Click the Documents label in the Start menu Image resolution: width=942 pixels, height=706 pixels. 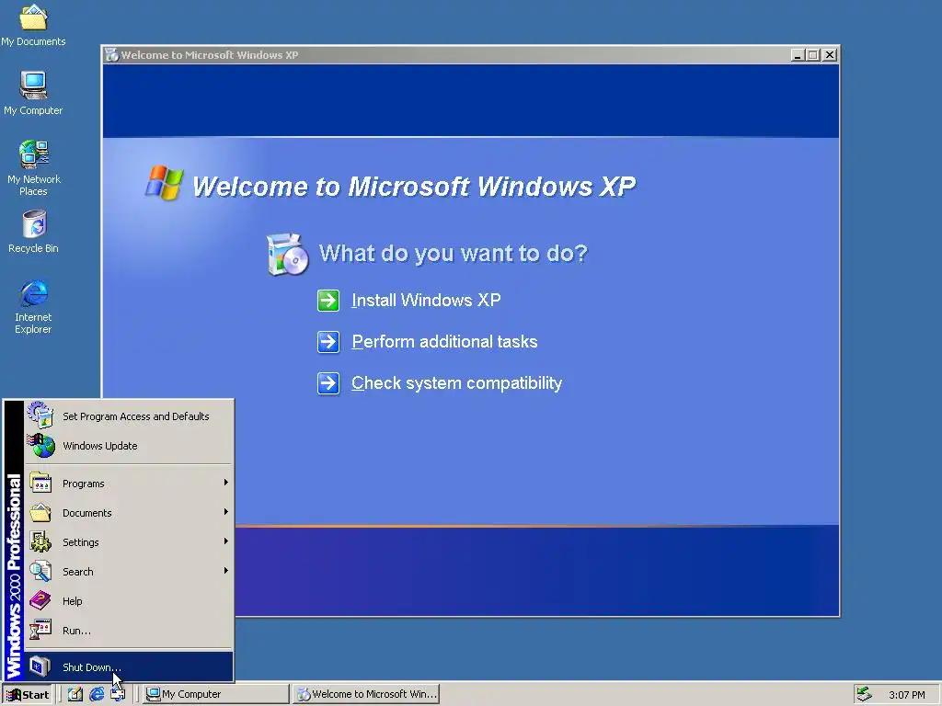click(x=87, y=513)
